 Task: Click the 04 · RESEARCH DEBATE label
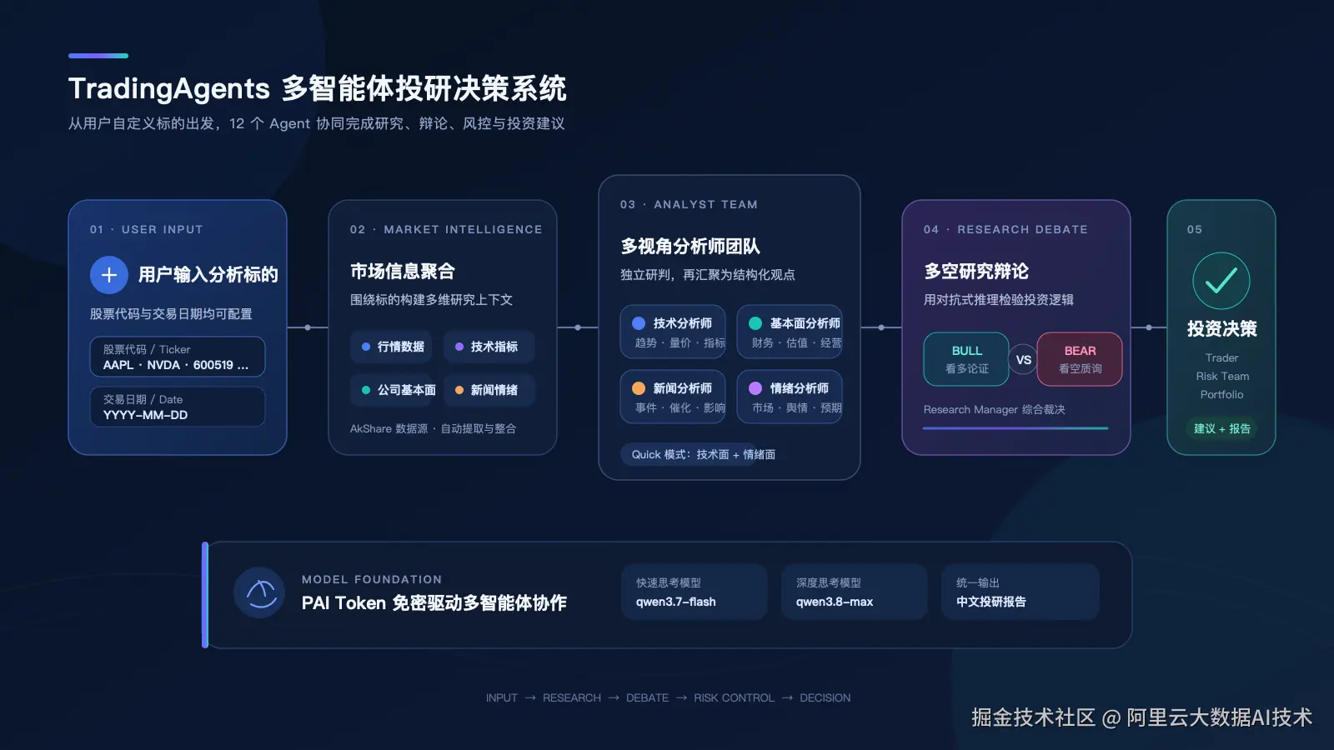pyautogui.click(x=1006, y=229)
